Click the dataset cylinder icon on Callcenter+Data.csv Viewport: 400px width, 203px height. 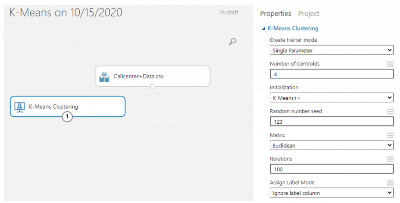point(104,77)
